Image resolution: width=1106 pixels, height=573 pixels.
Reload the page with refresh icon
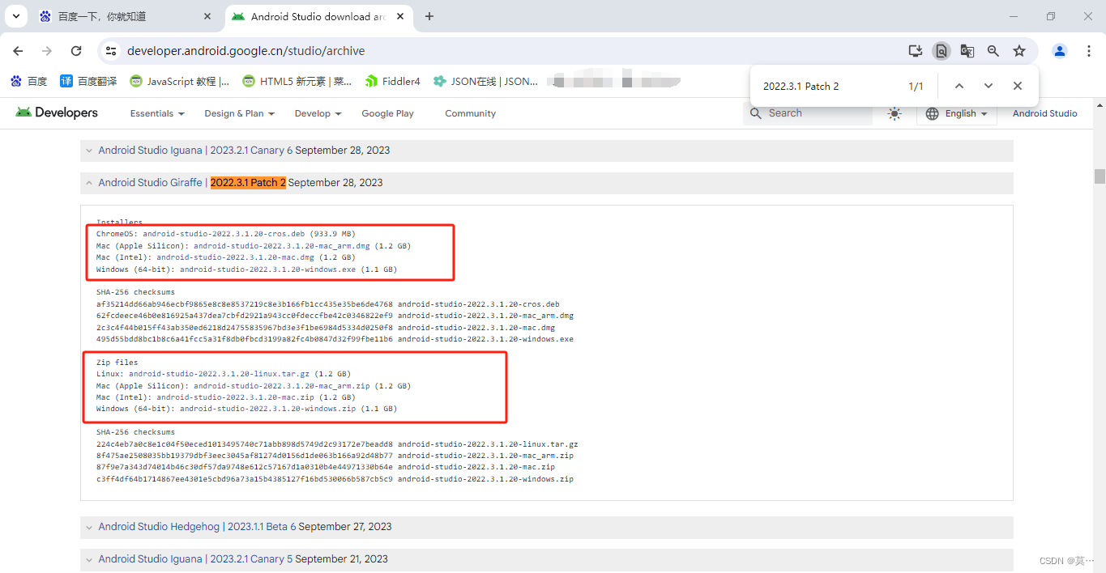click(x=76, y=51)
